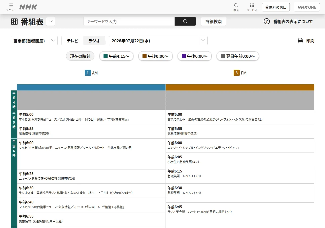
Task: Open the サービス grid icon
Action: [252, 7]
